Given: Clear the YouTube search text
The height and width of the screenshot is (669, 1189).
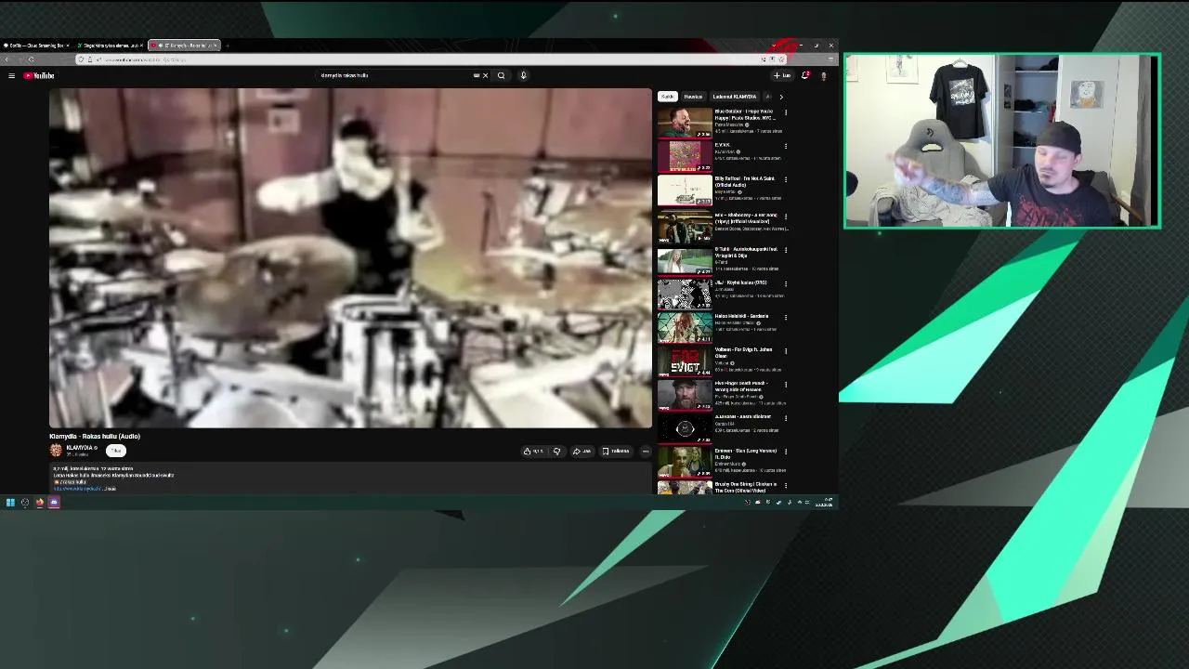Looking at the screenshot, I should (x=485, y=75).
